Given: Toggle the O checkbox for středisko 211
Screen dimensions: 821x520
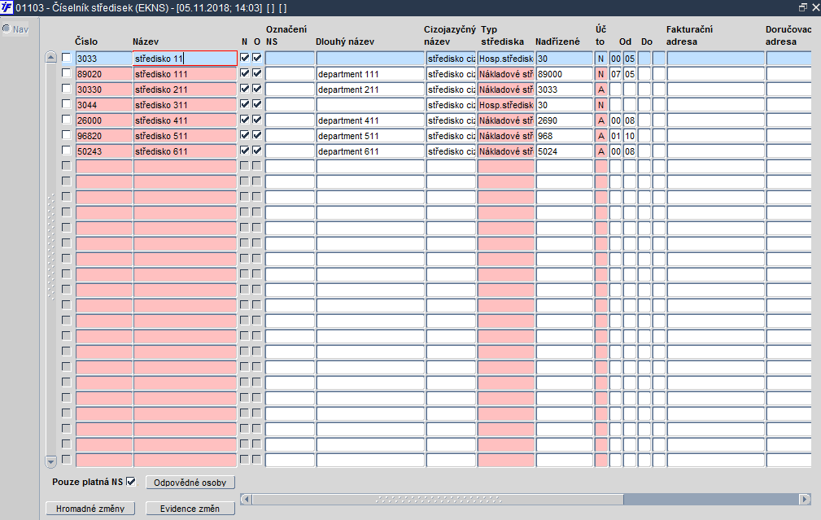Looking at the screenshot, I should [x=256, y=89].
